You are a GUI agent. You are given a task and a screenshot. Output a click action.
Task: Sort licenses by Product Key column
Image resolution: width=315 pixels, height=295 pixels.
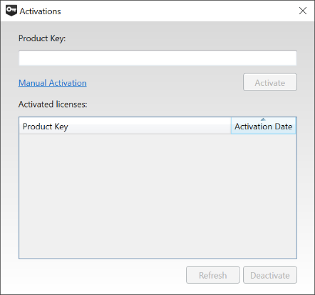tap(125, 126)
